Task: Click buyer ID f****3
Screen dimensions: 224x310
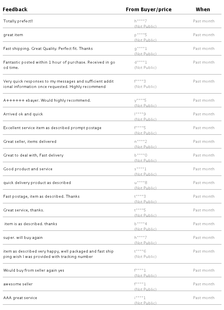Action: pos(140,81)
